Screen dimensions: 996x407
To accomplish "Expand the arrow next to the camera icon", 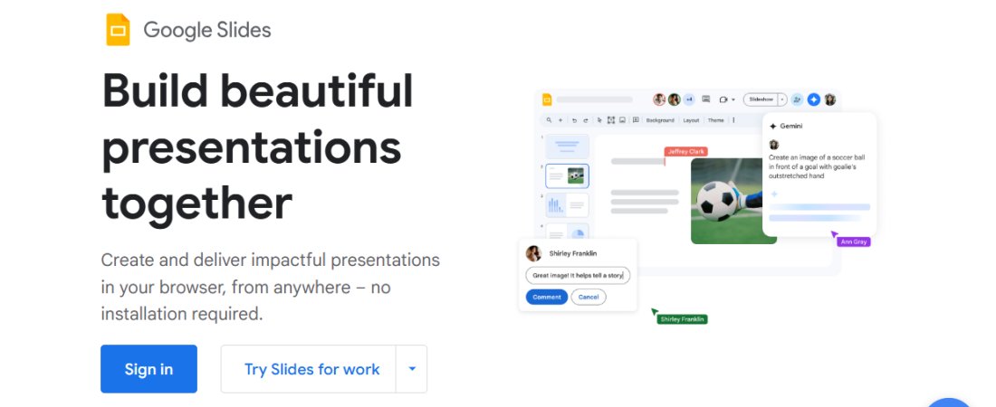I will [x=733, y=99].
